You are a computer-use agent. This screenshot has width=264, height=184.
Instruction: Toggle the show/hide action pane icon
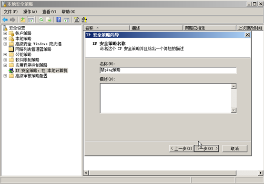pyautogui.click(x=66, y=20)
